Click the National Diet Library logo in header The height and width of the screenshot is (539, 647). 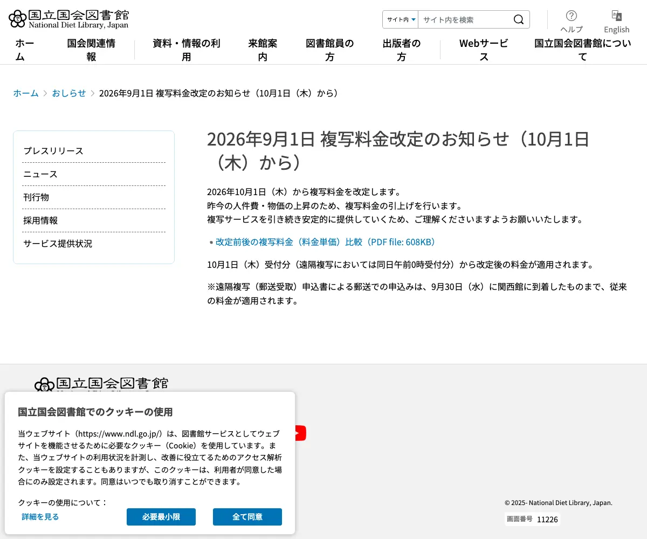click(x=68, y=19)
